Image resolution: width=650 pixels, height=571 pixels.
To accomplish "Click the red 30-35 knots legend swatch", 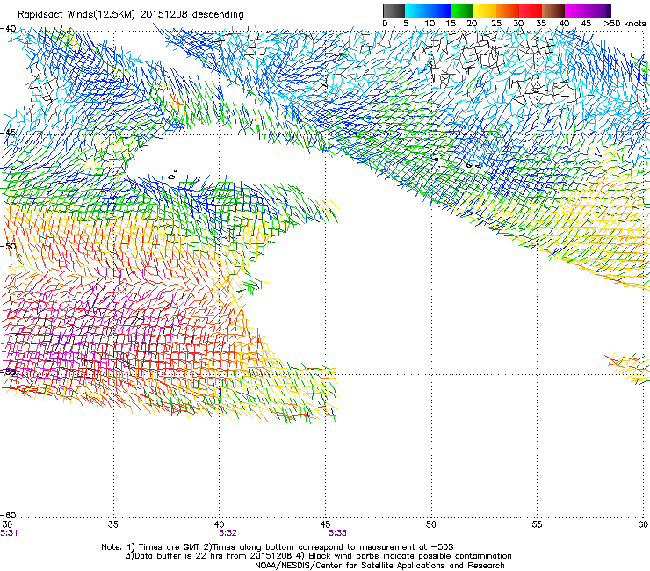I will coord(531,11).
